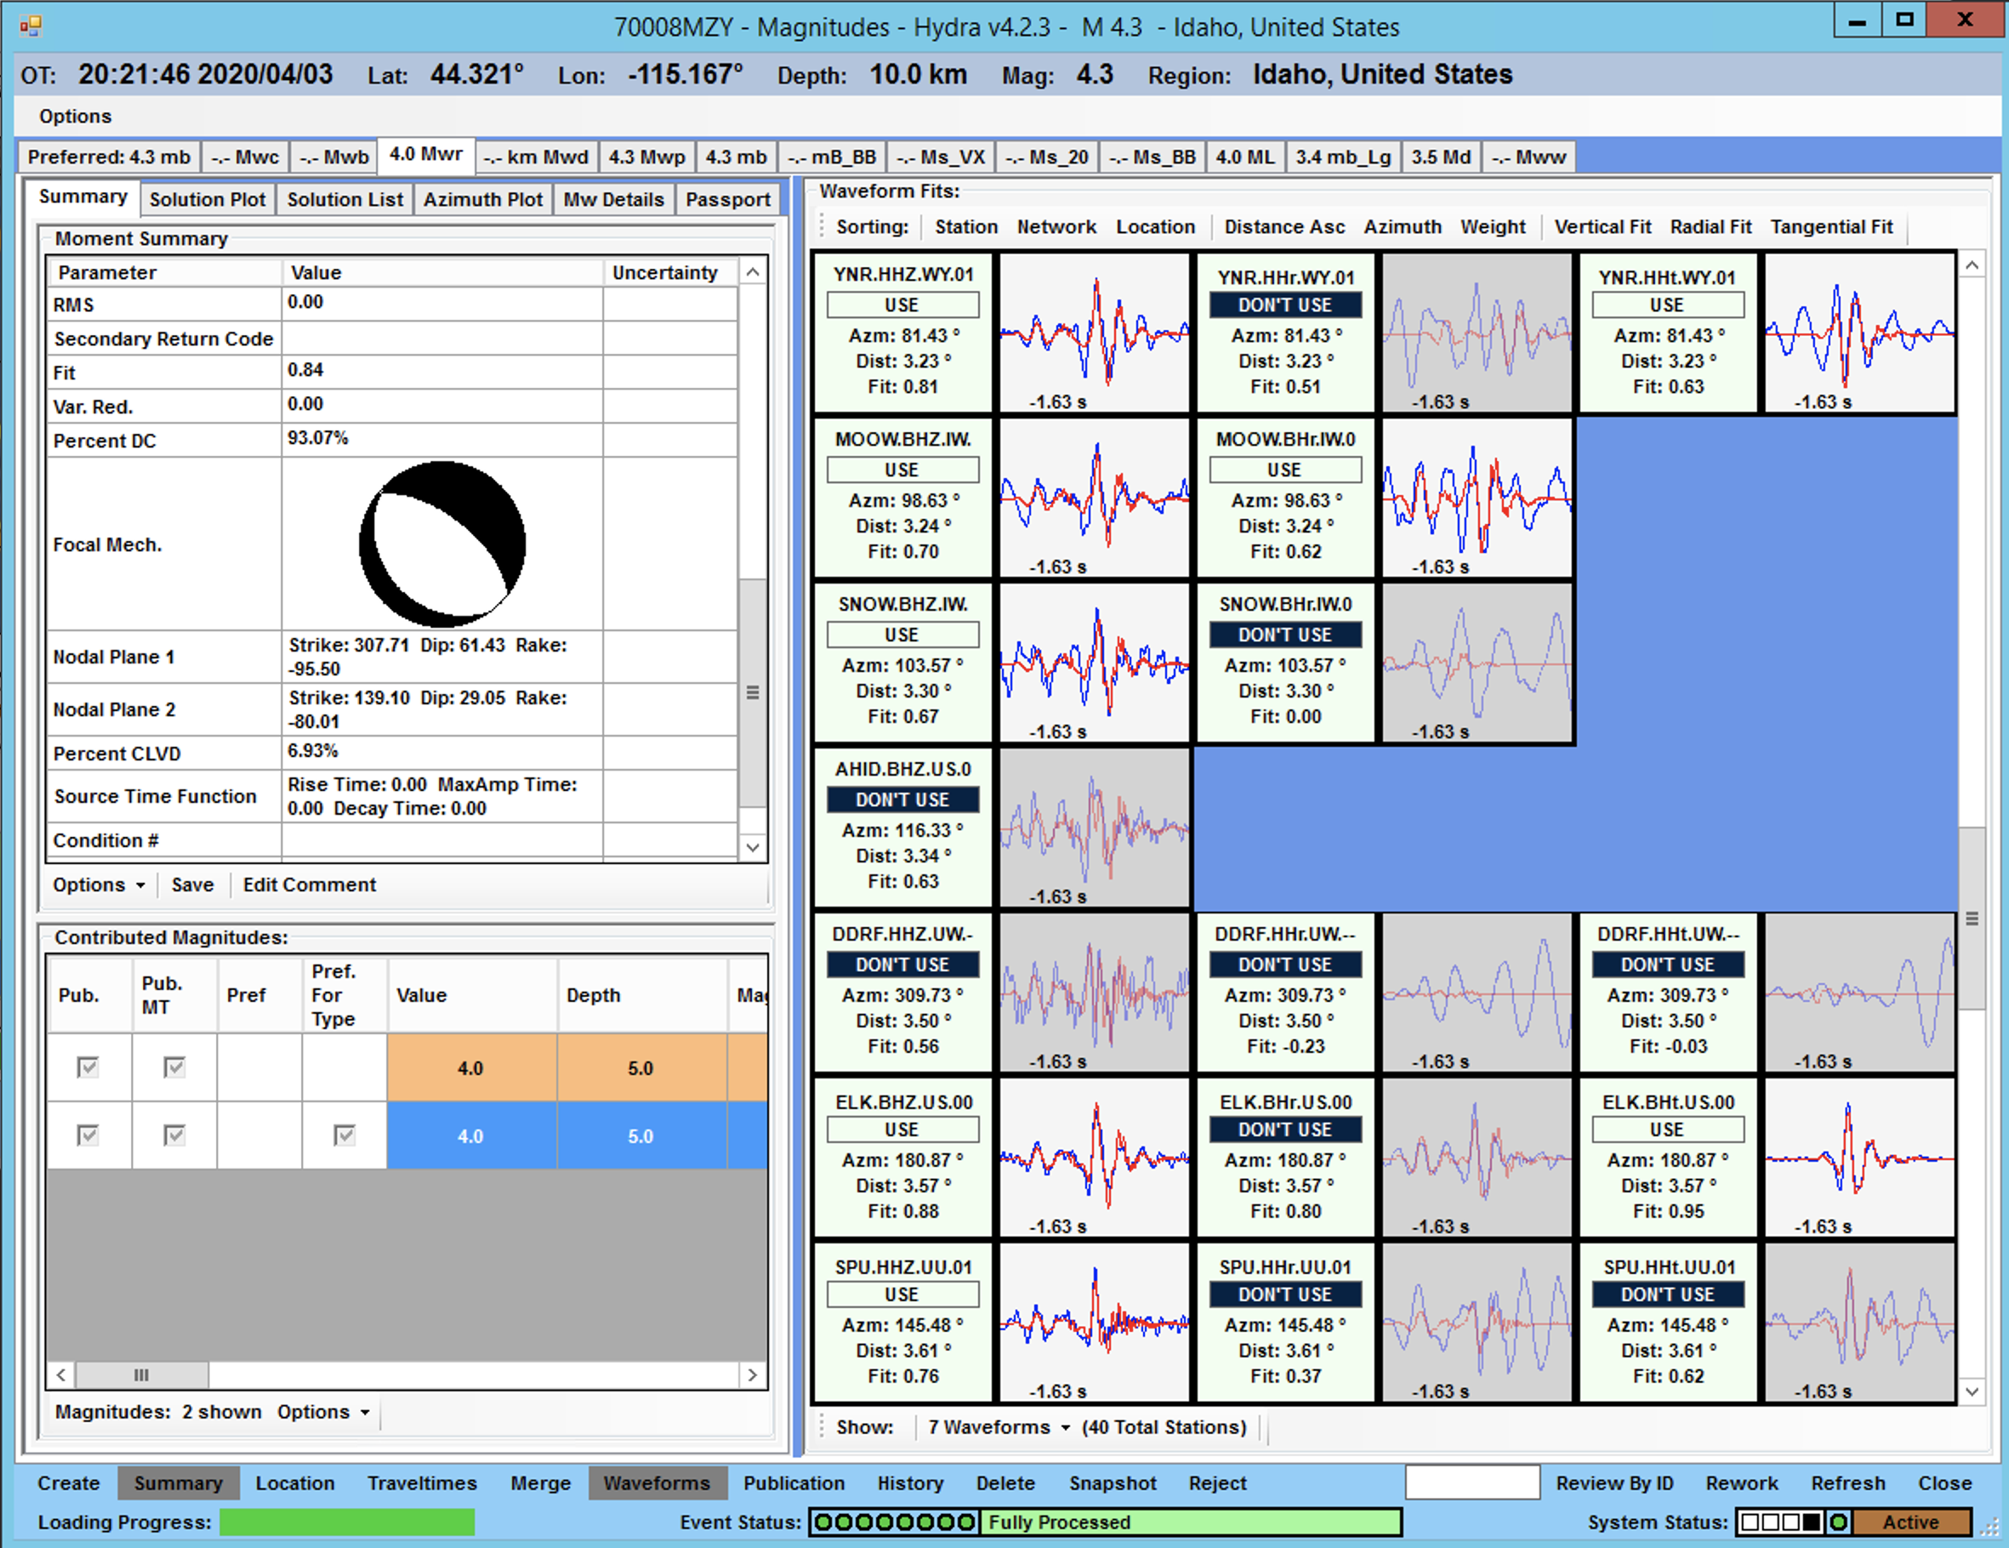Click SPU.HHt.UU.01 waveform plot
2009x1548 pixels.
pos(1859,1323)
